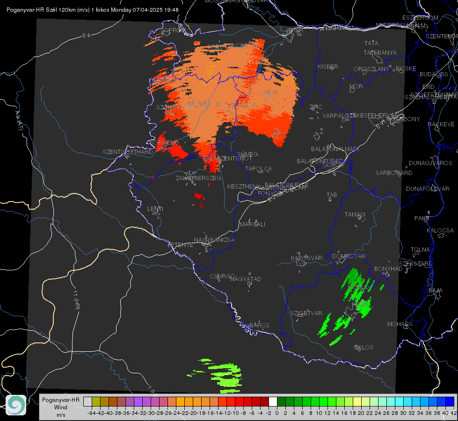Click the 'A 9 (AT)' road label
Viewport: 458px width, 421px height.
click(18, 121)
